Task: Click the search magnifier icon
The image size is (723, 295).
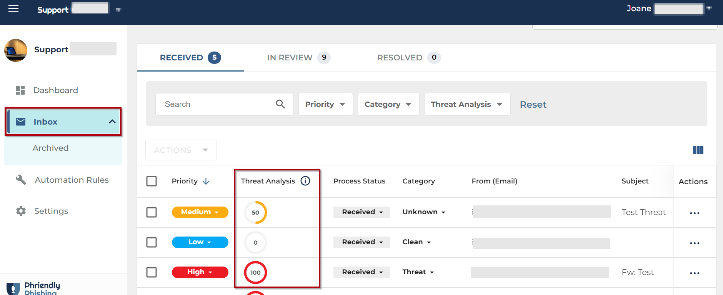Action: (280, 104)
